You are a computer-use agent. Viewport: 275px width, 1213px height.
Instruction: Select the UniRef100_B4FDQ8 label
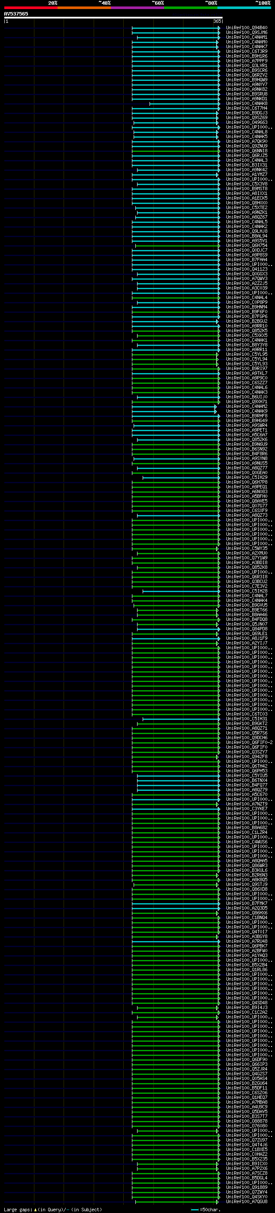(246, 619)
